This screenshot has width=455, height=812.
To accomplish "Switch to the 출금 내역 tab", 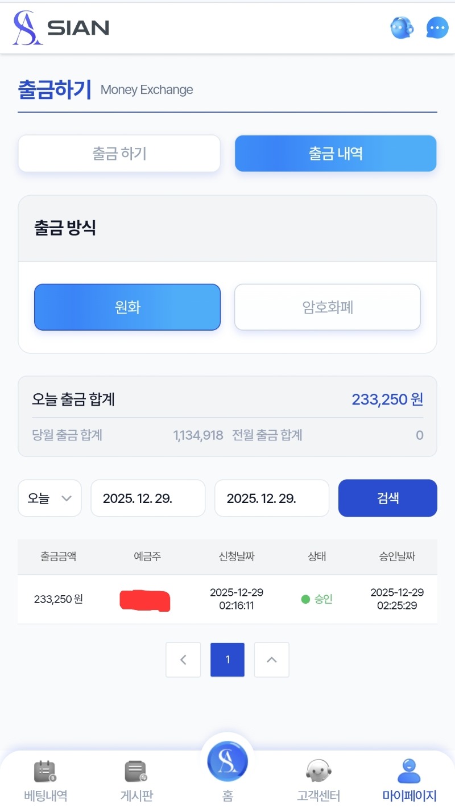I will tap(336, 154).
